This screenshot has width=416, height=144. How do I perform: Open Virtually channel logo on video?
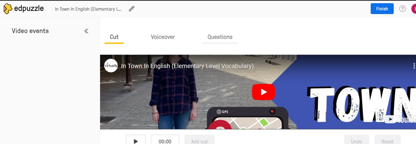pos(111,66)
